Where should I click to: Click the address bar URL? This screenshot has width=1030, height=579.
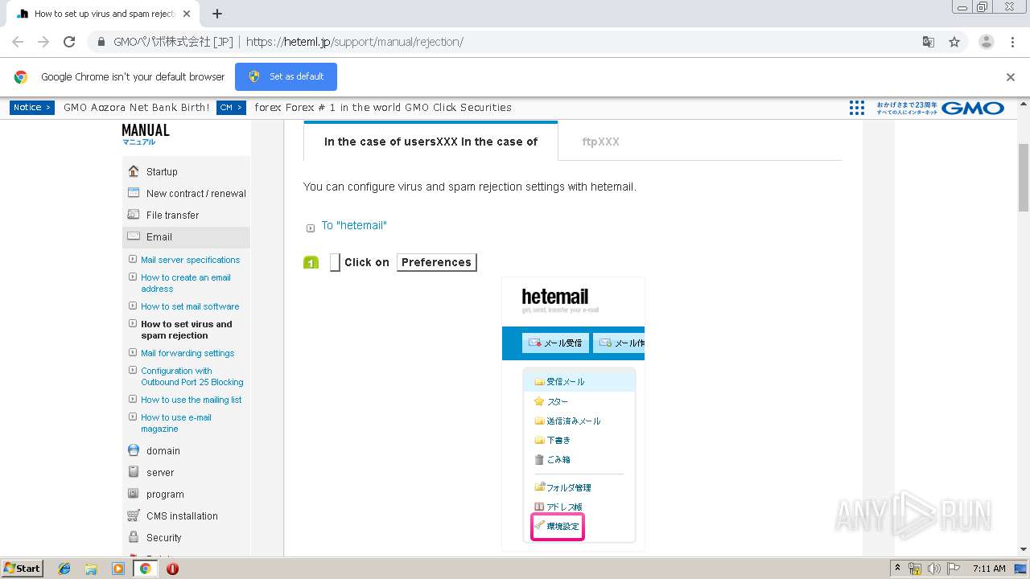pyautogui.click(x=354, y=42)
